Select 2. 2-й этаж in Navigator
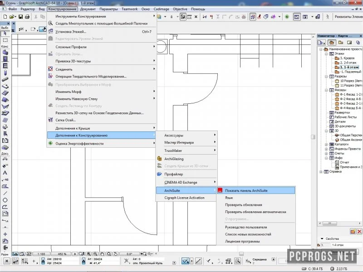 tap(348, 63)
